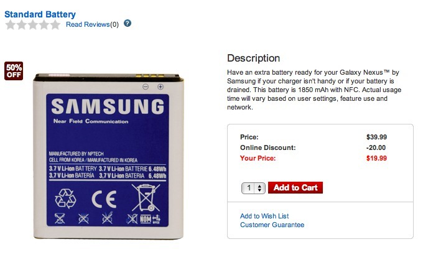The image size is (423, 262).
Task: Choose the third rating star
Action: tap(32, 25)
